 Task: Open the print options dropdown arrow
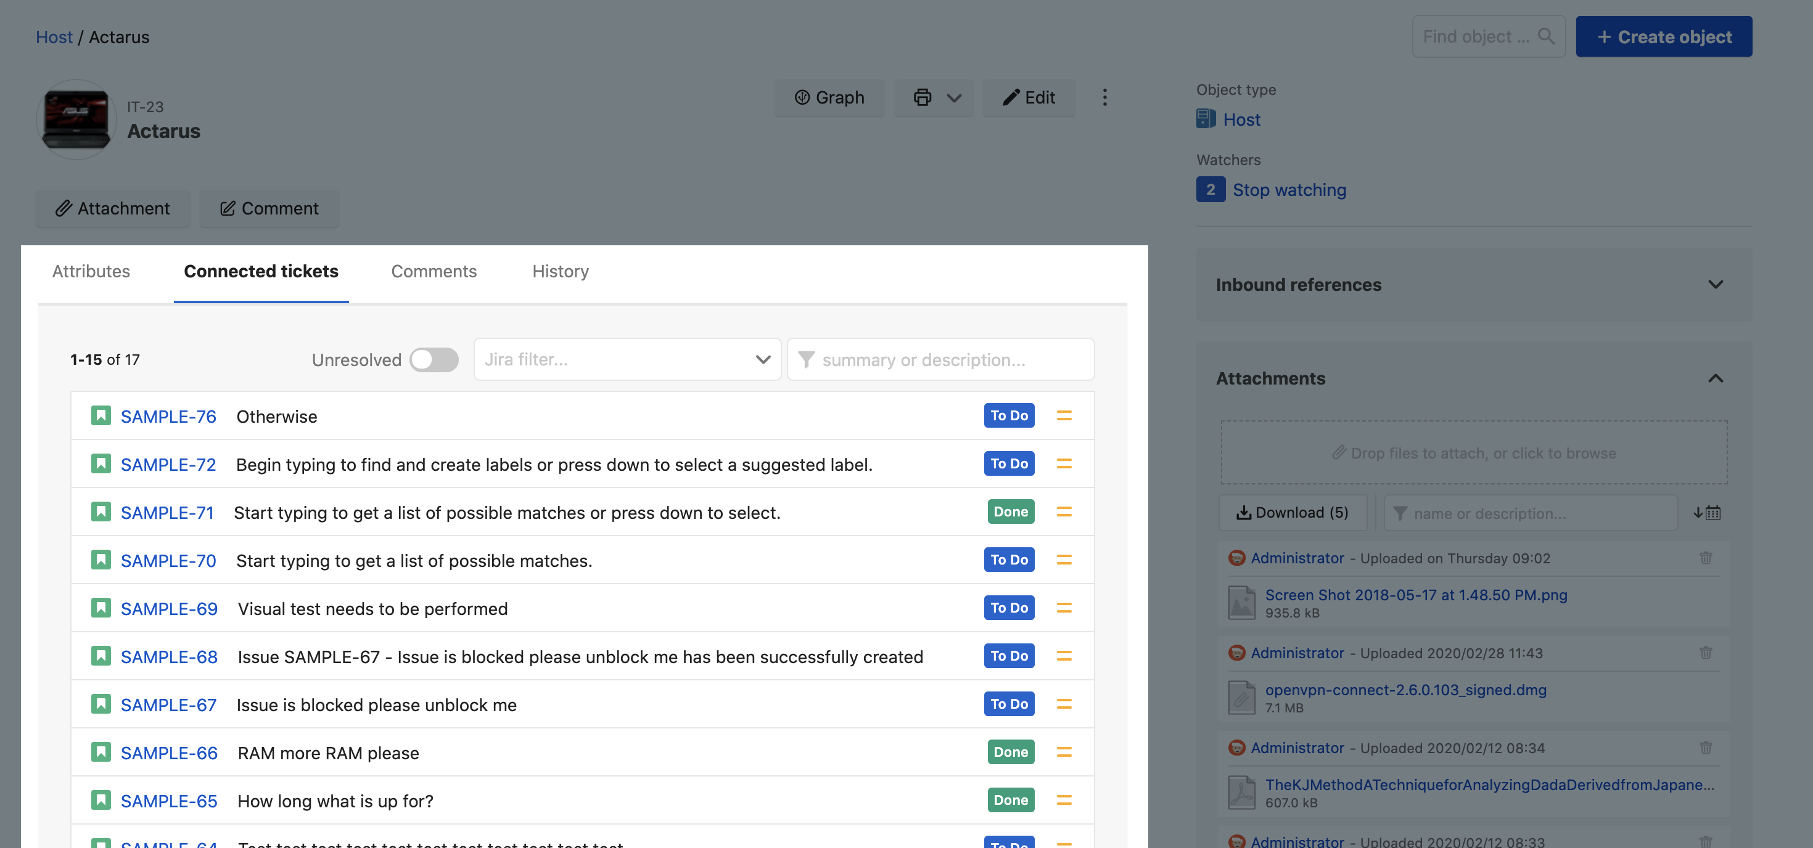click(x=953, y=98)
